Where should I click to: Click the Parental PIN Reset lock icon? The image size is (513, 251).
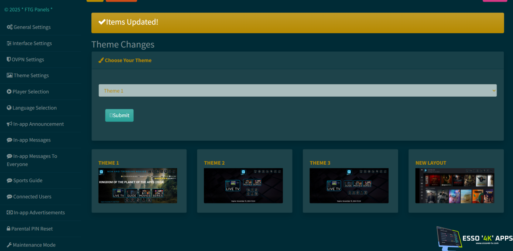click(8, 229)
